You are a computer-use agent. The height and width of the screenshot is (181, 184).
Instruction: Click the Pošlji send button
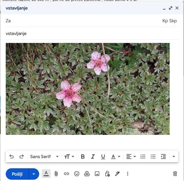coord(17,174)
